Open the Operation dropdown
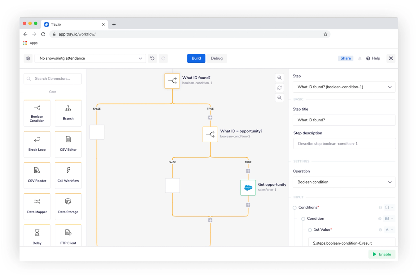Screen dimensions: 418x278 (x=344, y=182)
